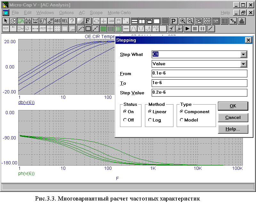Choose Log stepping method
The image size is (256, 220).
click(x=155, y=120)
